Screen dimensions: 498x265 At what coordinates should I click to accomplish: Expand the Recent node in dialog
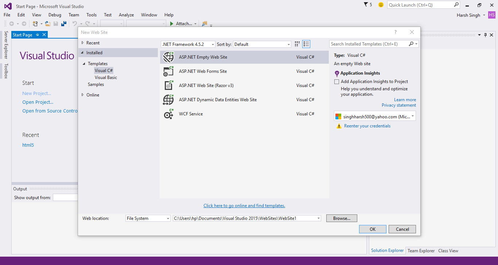(83, 43)
